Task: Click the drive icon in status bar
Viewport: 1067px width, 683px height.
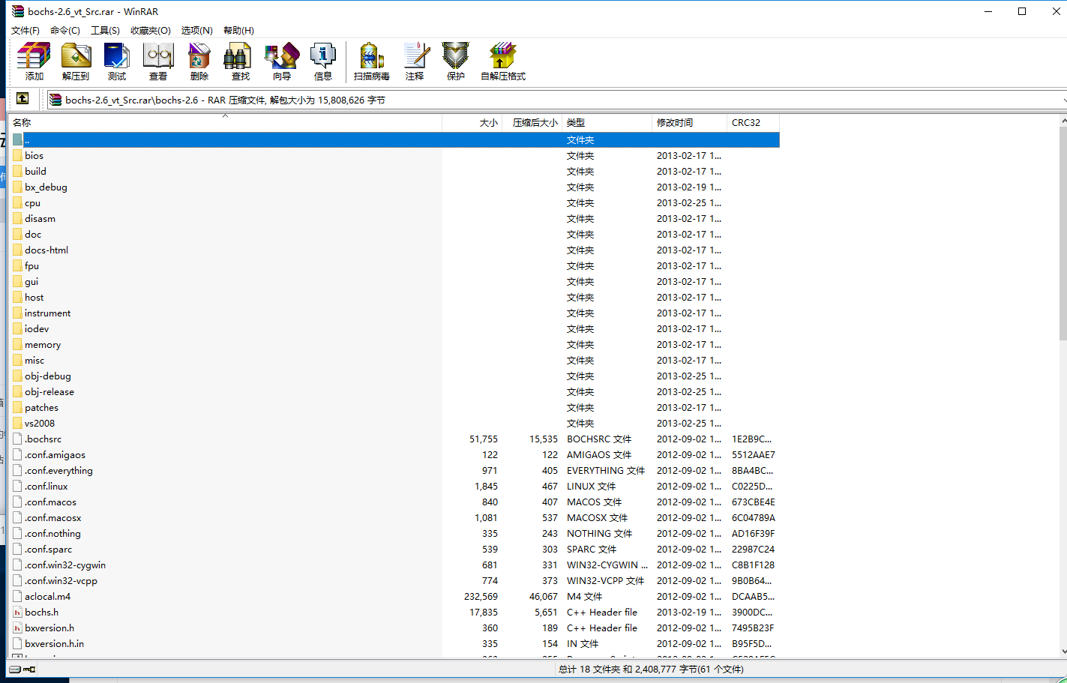Action: coord(14,669)
